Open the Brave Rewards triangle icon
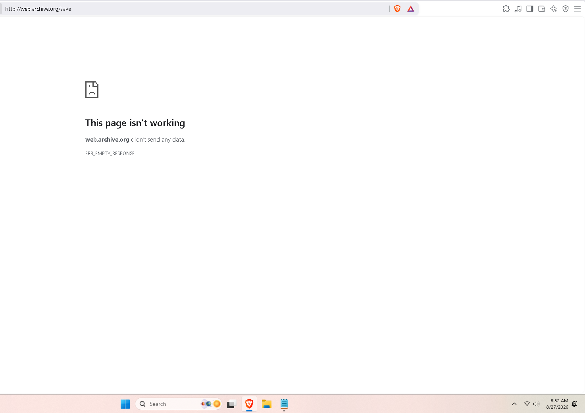Viewport: 585px width, 413px height. coord(411,9)
